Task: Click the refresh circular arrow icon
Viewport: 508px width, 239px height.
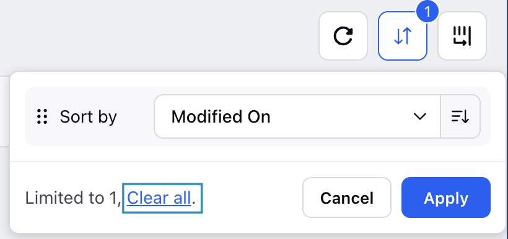Action: pos(343,36)
